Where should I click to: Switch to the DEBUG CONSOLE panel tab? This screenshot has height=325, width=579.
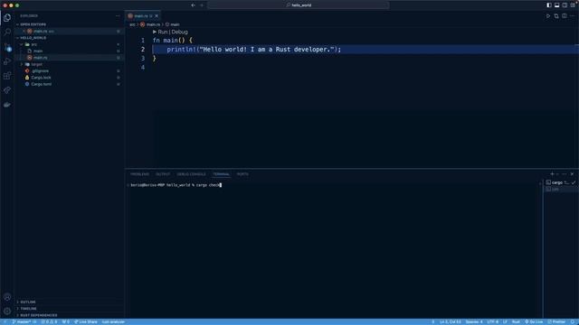(191, 174)
